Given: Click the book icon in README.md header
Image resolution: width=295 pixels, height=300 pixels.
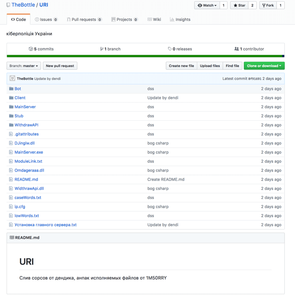Looking at the screenshot, I should tap(12, 238).
